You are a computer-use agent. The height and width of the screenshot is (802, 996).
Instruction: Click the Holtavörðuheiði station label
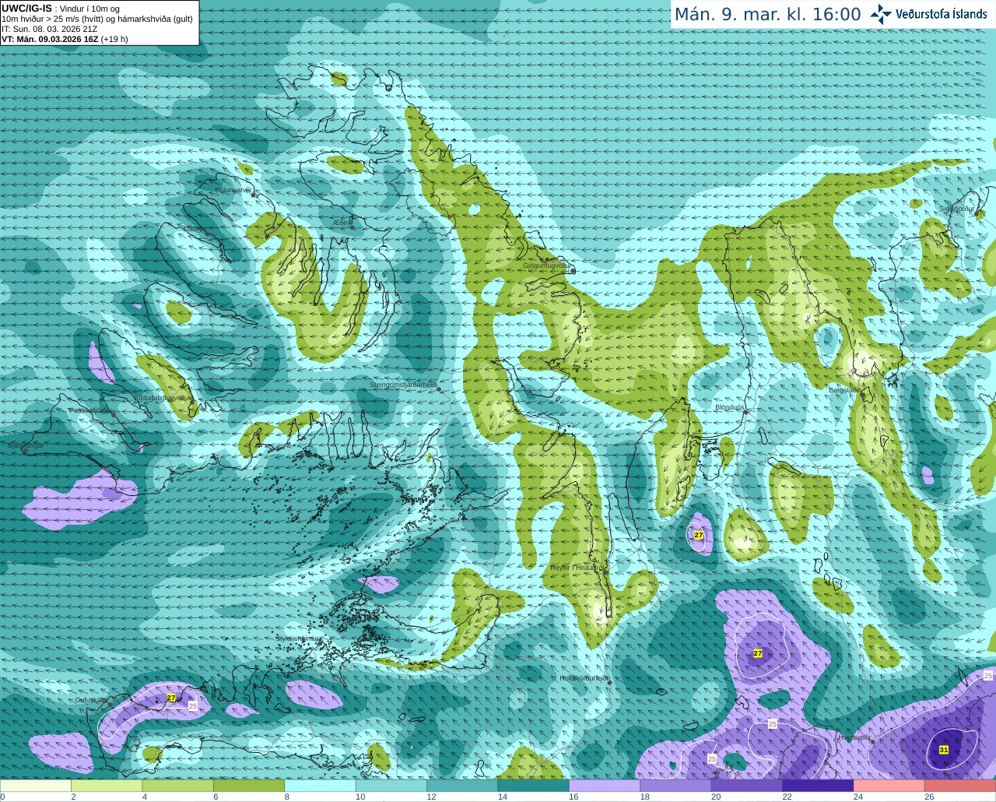[584, 678]
